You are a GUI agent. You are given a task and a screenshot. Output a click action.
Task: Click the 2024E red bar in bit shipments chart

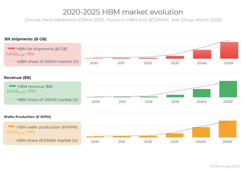[x=202, y=54]
